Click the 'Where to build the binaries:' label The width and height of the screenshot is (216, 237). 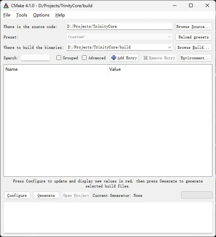33,47
